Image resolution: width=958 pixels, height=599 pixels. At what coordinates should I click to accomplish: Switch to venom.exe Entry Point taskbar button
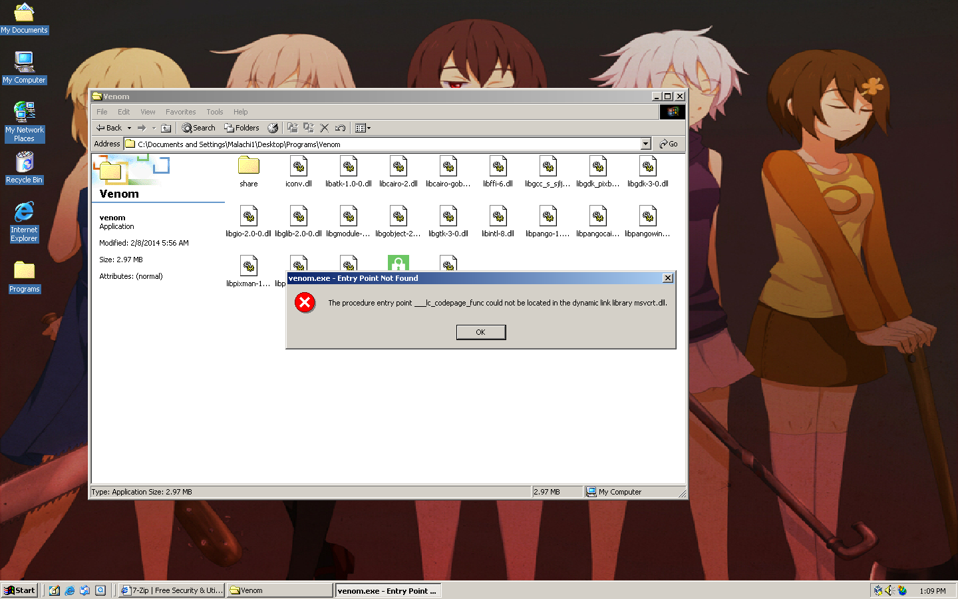coord(388,590)
